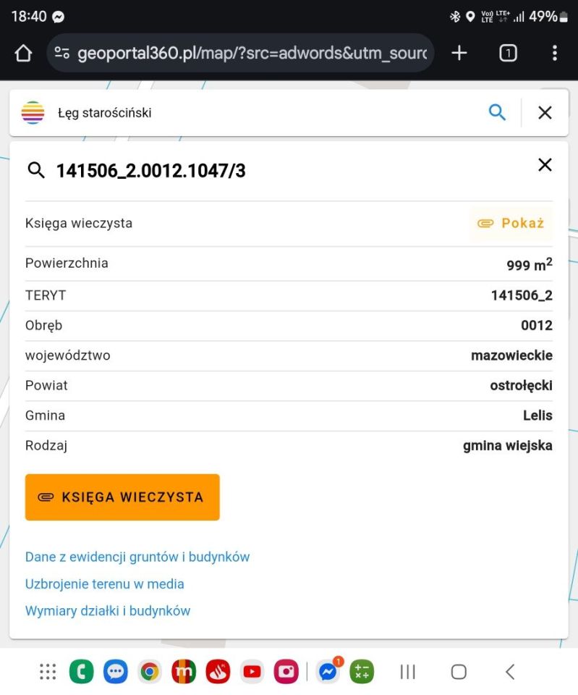Select the magnifier icon beside parcel number 141506_2.0012.1047/3

point(36,170)
